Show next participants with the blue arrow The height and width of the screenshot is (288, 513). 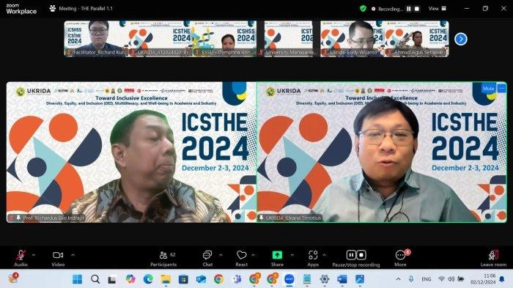point(461,39)
